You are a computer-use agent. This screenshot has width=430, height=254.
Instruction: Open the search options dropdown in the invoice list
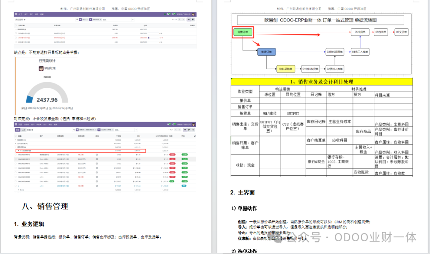[x=136, y=130]
